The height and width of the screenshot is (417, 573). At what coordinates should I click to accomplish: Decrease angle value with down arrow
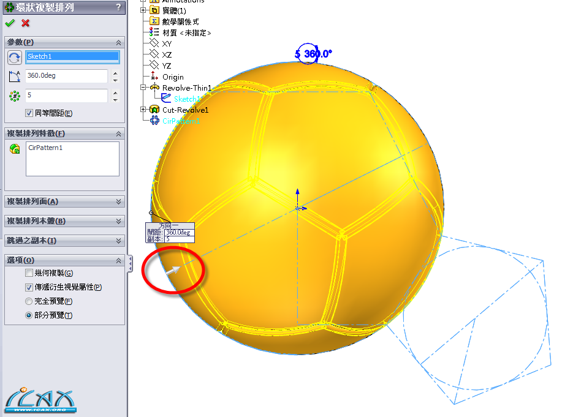[115, 80]
